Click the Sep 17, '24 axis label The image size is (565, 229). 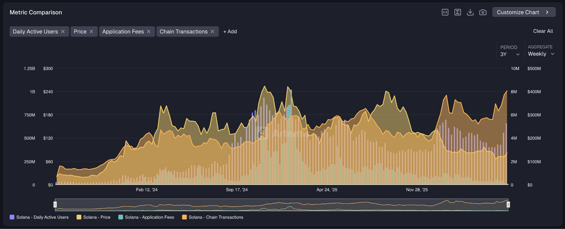click(x=237, y=190)
